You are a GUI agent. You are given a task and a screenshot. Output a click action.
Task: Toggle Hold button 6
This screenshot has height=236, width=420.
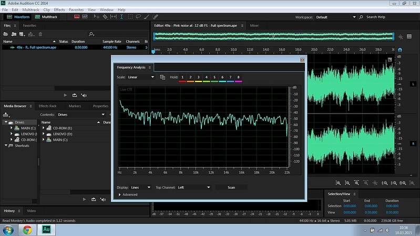[x=222, y=77]
